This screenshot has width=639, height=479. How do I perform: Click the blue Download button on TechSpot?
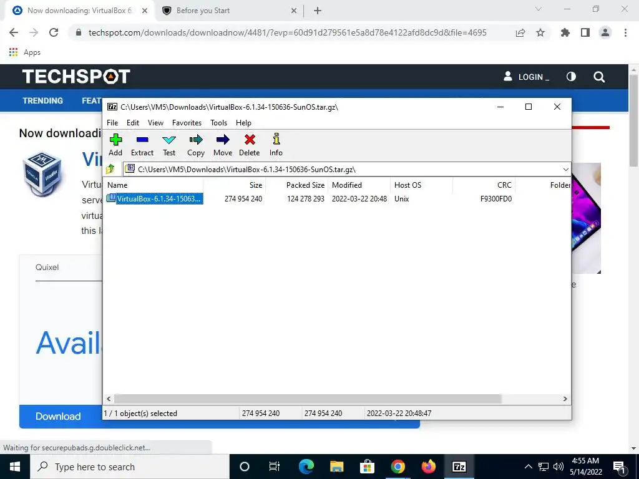click(x=58, y=416)
